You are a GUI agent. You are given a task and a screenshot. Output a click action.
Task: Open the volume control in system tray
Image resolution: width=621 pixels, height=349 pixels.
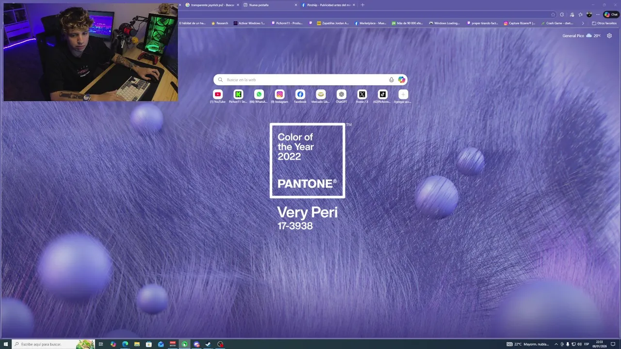(x=579, y=344)
